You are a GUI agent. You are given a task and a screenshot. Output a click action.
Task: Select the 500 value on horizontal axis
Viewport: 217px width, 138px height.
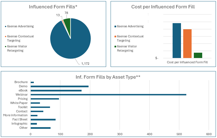click(x=179, y=134)
